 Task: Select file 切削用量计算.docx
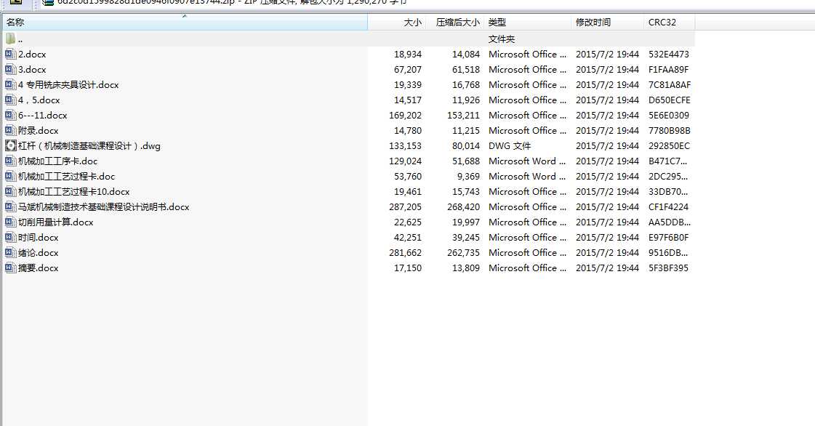click(56, 222)
